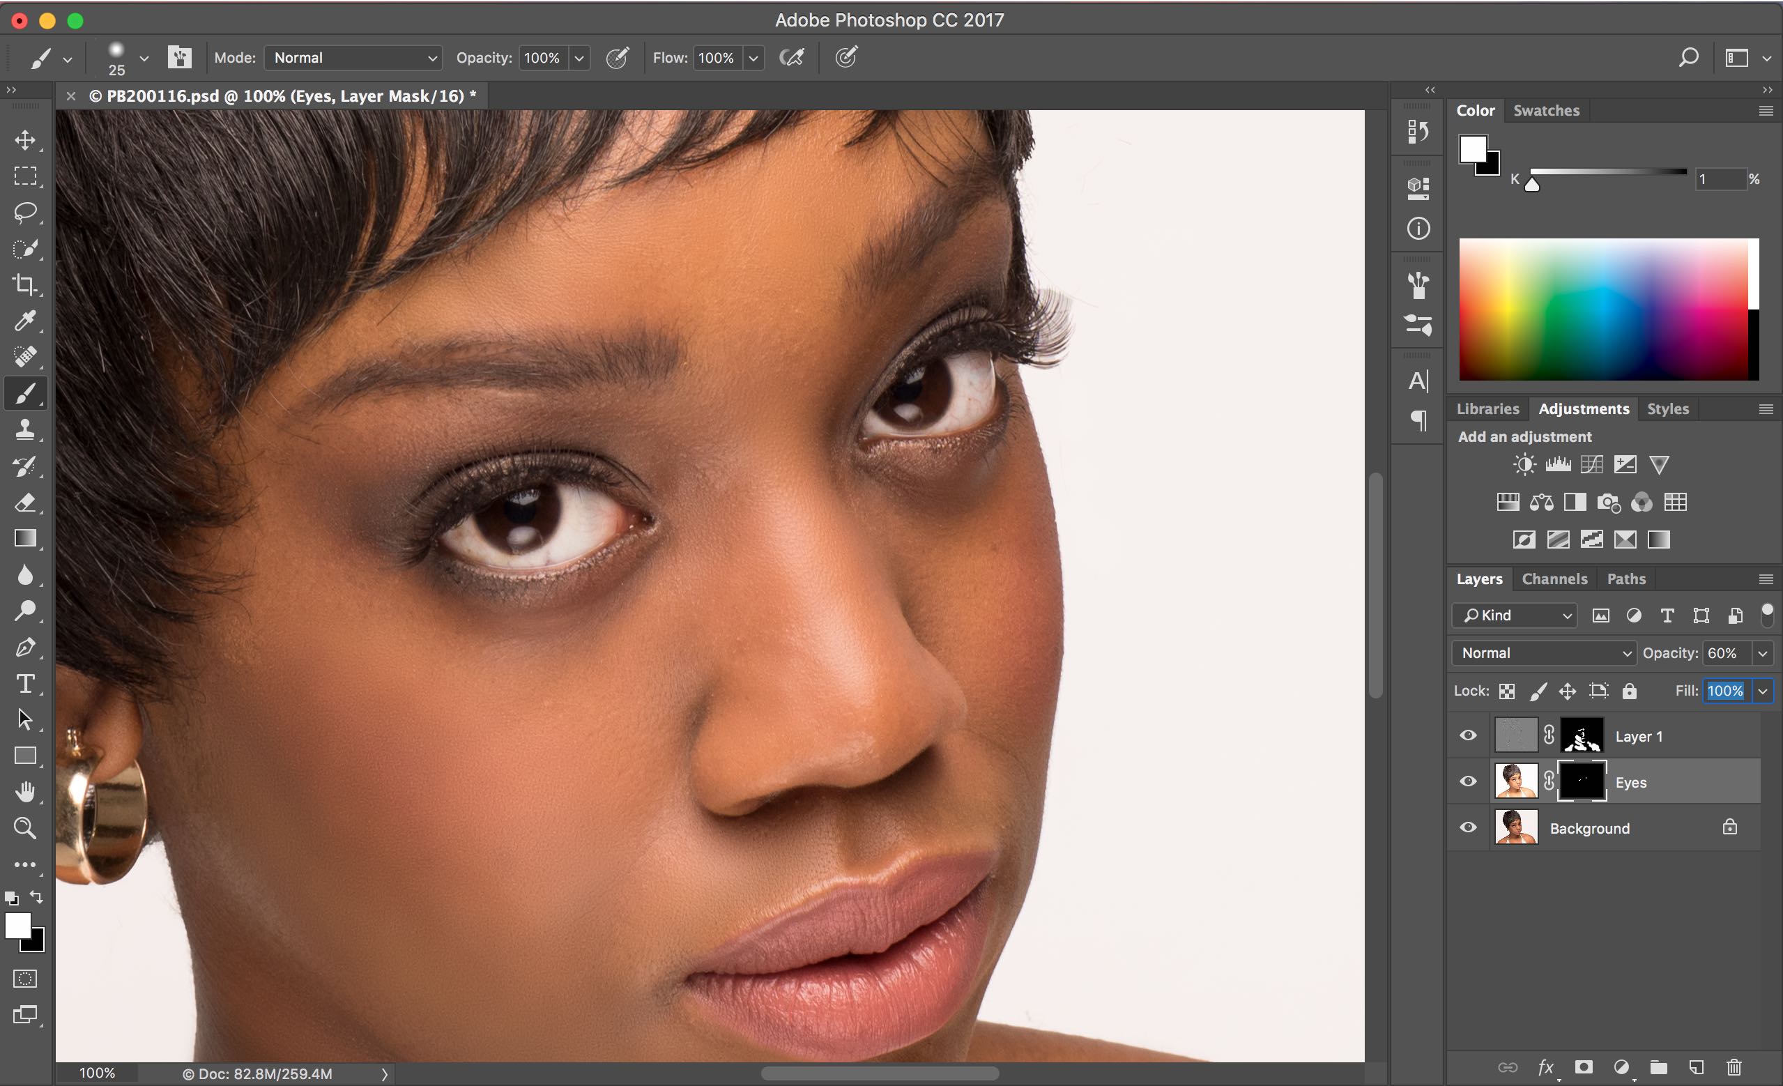The image size is (1783, 1086).
Task: Select the Move tool
Action: [25, 140]
